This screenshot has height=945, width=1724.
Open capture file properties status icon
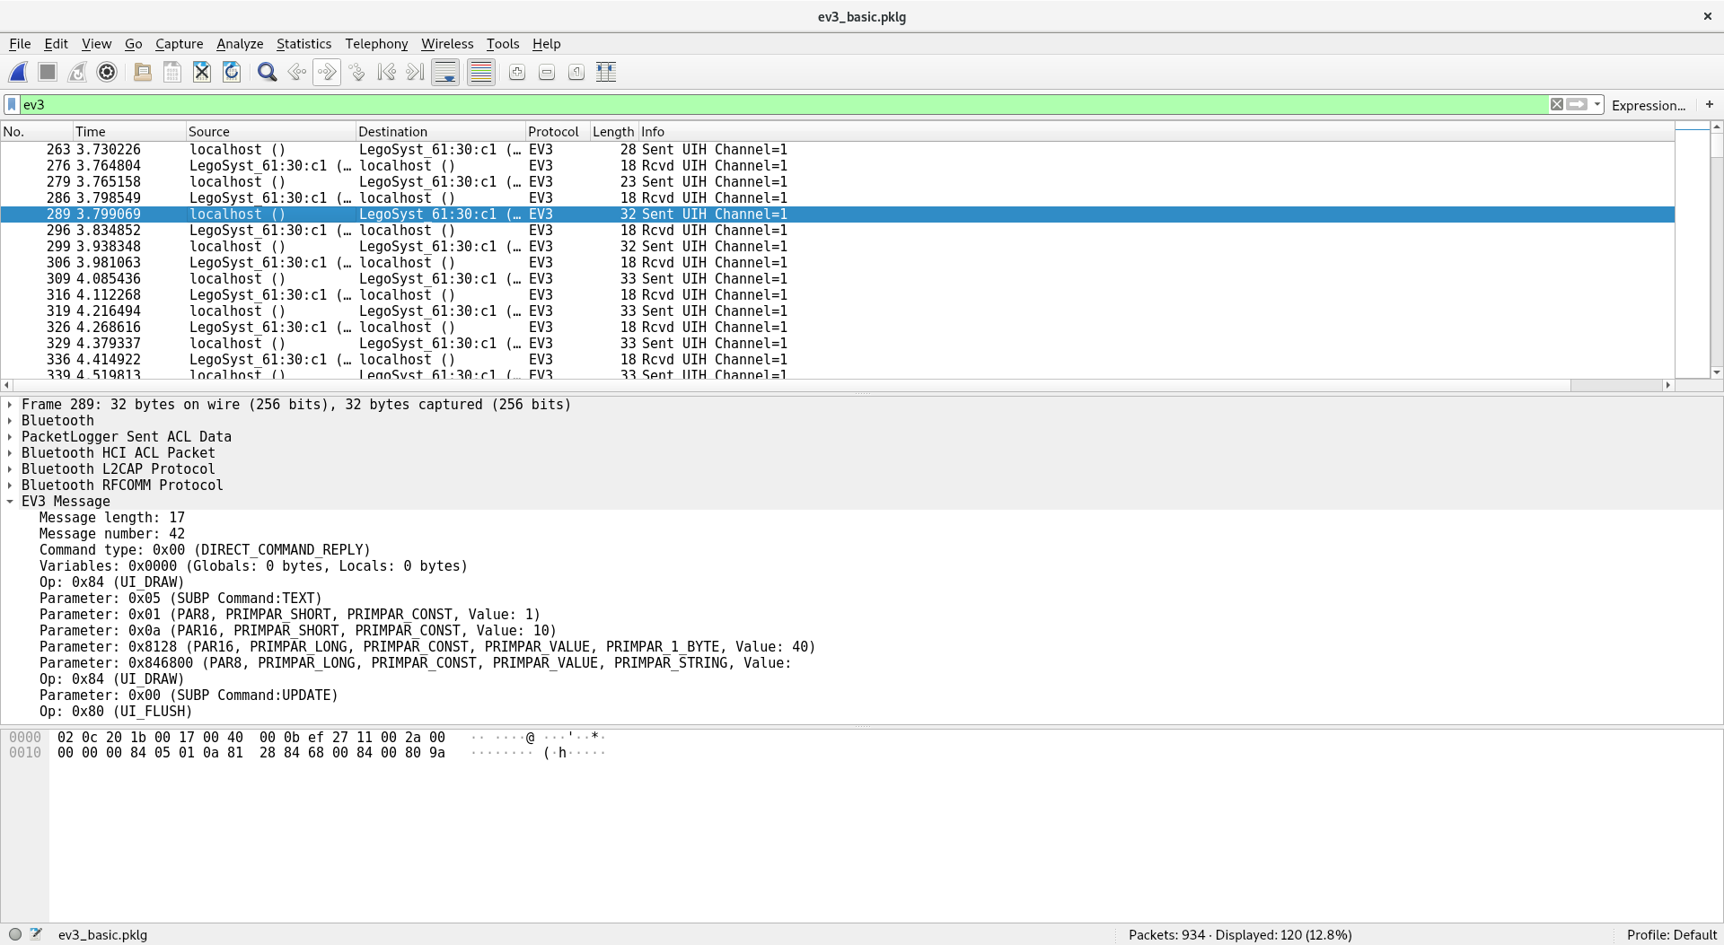click(36, 934)
